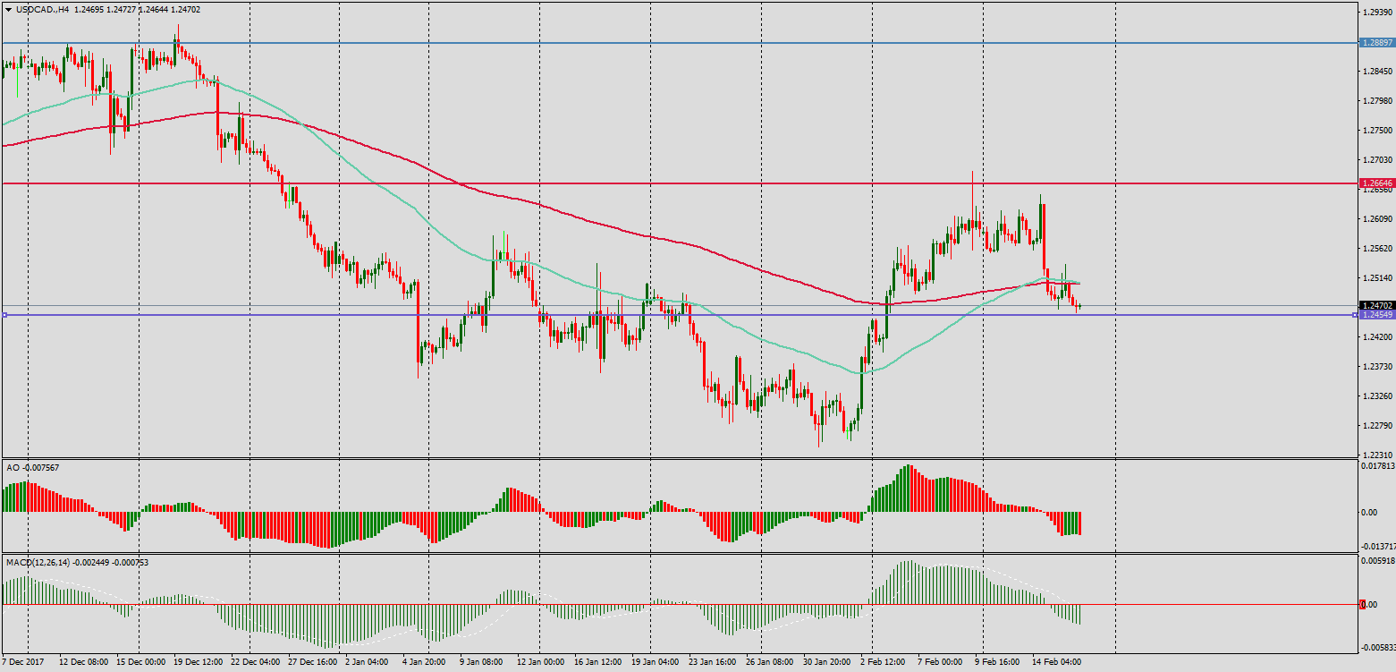The image size is (1396, 672).
Task: Click the 0.017813 value on AO scale
Action: pos(1377,466)
